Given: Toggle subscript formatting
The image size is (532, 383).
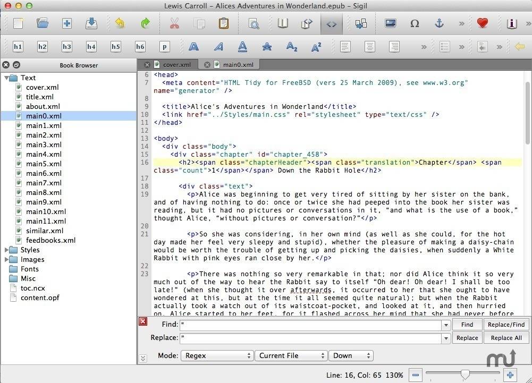Looking at the screenshot, I should 291,46.
